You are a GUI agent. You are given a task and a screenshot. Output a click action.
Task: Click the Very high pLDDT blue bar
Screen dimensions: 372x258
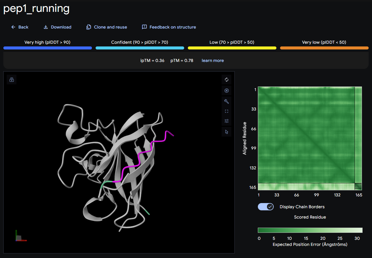pyautogui.click(x=47, y=48)
